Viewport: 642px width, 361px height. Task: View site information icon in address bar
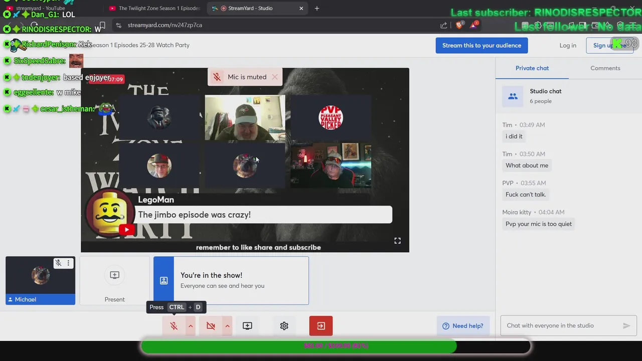[118, 25]
